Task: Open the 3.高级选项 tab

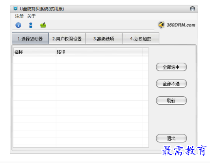Action: [104, 39]
